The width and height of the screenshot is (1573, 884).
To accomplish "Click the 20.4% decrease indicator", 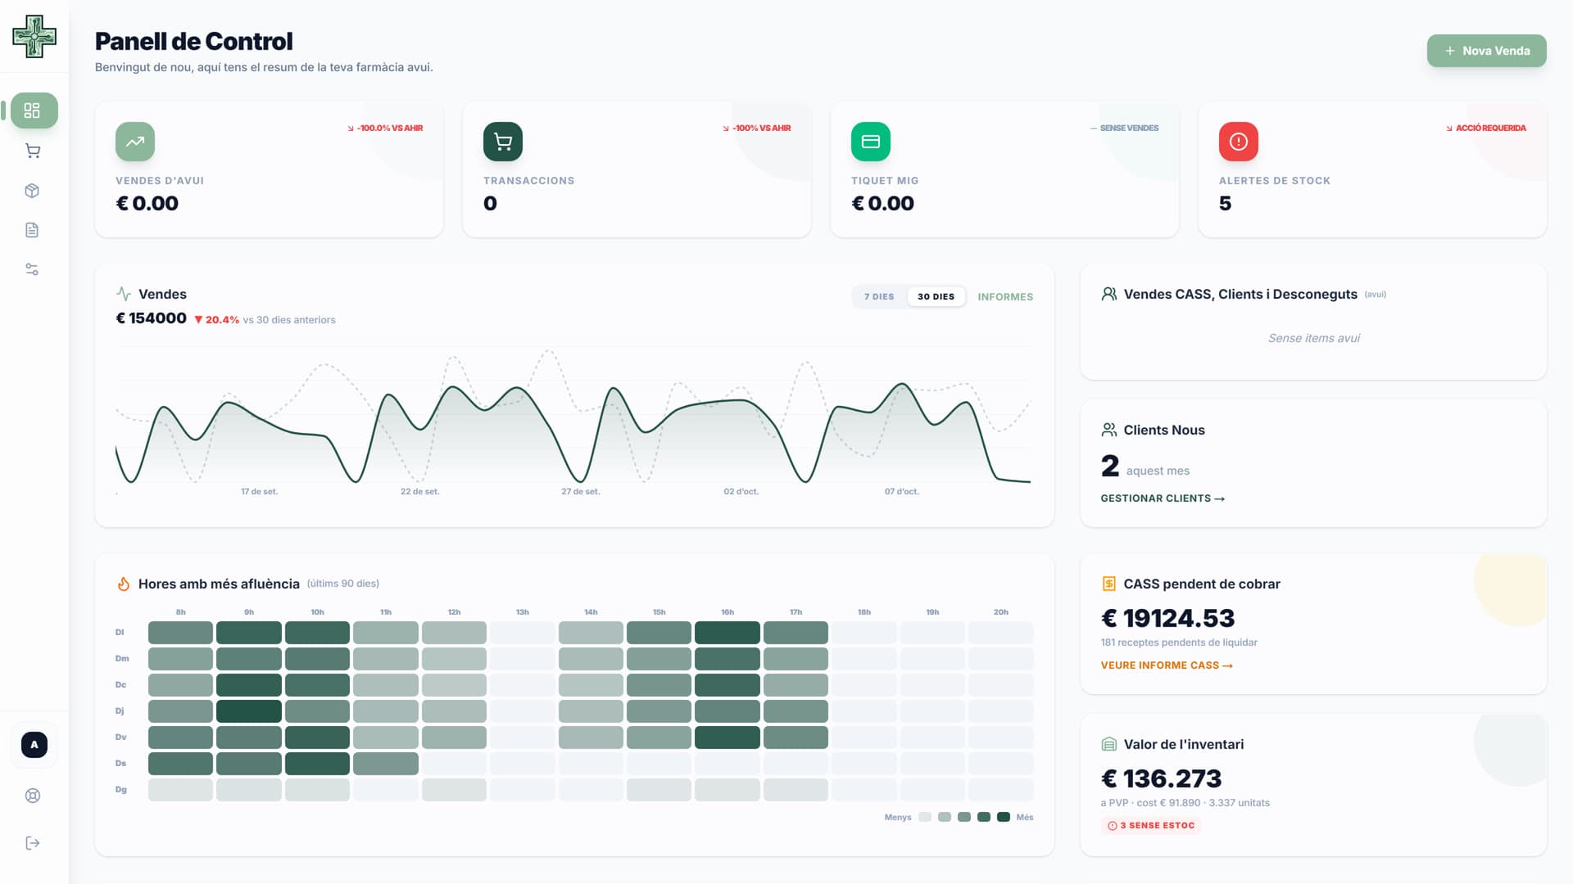I will tap(216, 320).
